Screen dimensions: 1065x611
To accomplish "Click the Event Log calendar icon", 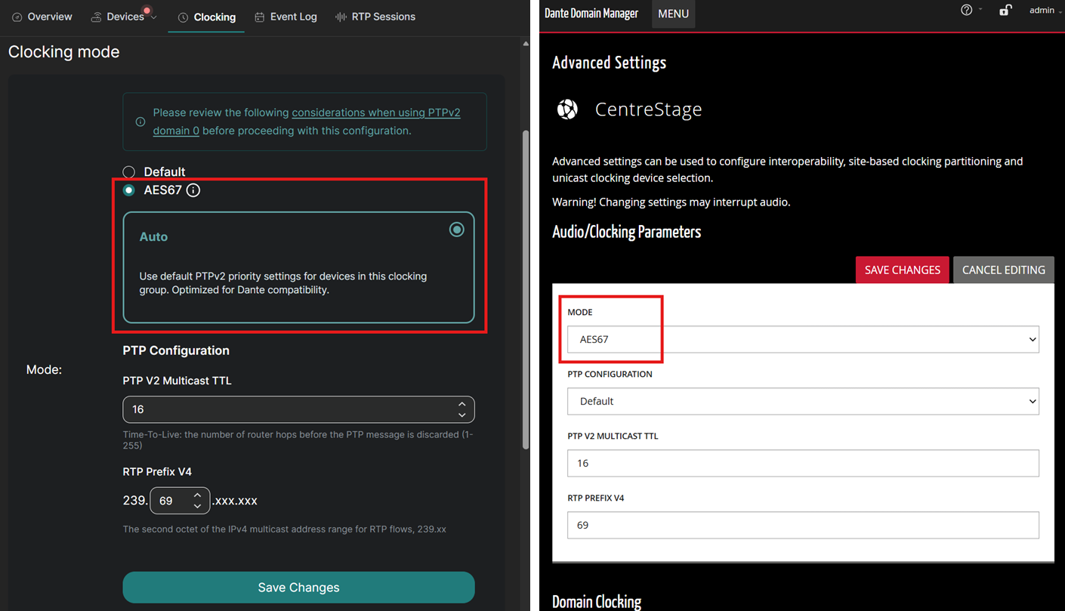I will (x=260, y=17).
